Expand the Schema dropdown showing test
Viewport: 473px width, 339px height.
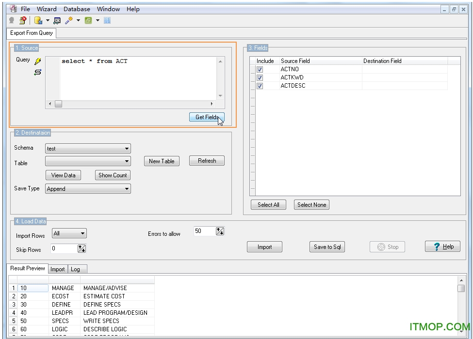pos(128,148)
